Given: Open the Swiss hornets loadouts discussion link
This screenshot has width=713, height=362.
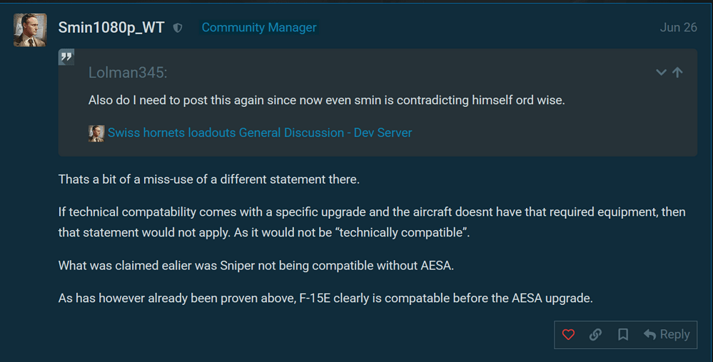Looking at the screenshot, I should pos(260,133).
